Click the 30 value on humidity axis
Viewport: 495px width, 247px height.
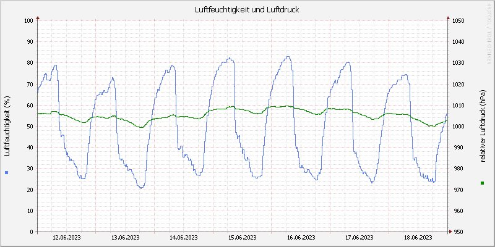pos(30,169)
